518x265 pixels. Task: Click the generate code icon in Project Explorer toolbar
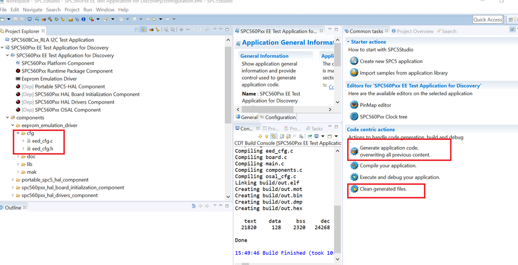click(x=152, y=30)
